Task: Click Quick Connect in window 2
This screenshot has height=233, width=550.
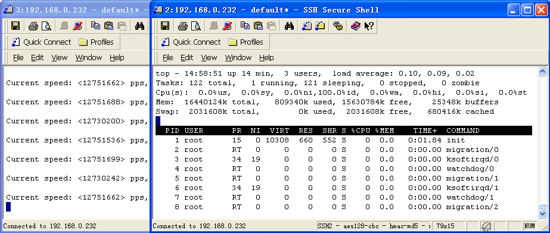Action: (x=191, y=42)
